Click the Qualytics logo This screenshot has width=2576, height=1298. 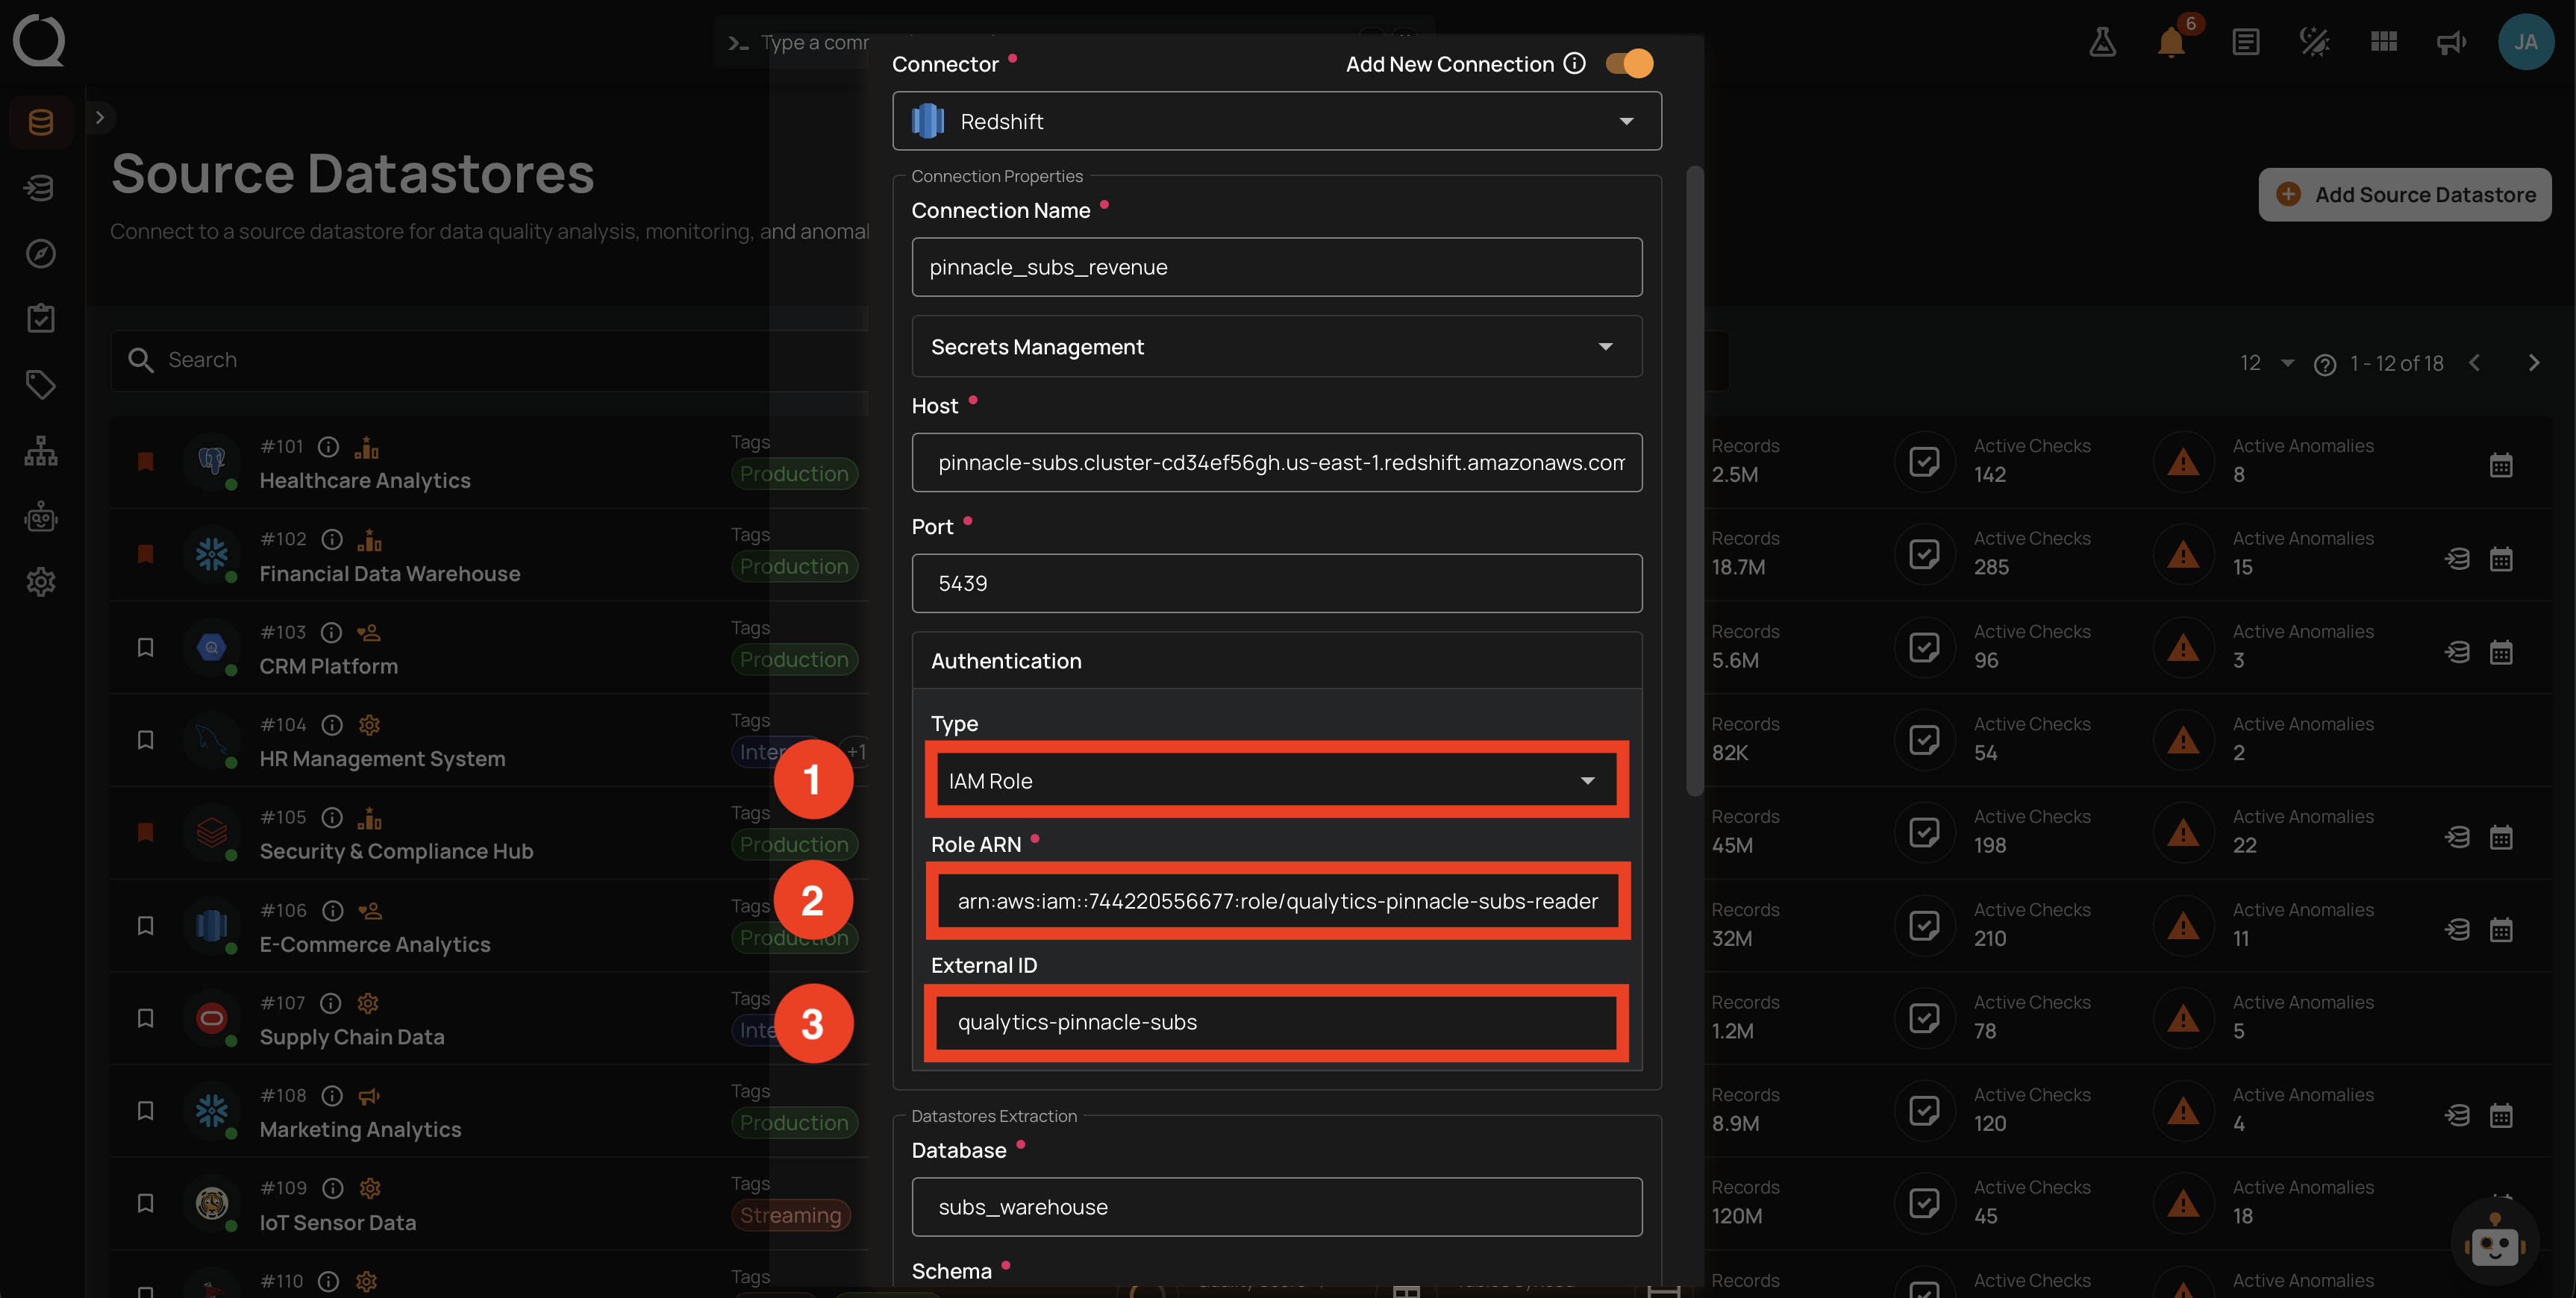[x=39, y=41]
